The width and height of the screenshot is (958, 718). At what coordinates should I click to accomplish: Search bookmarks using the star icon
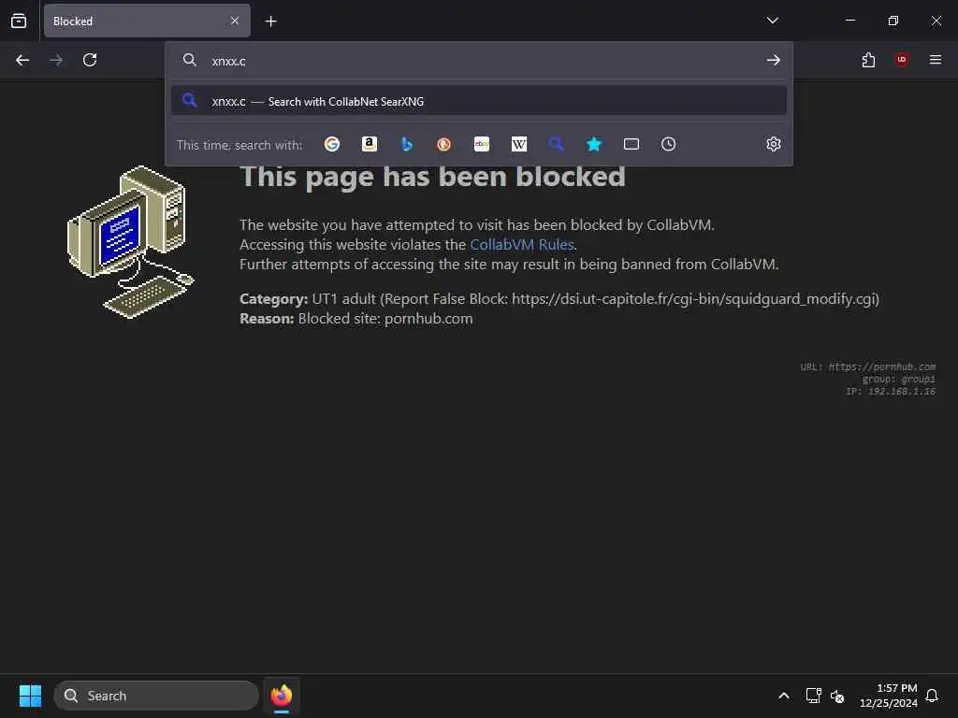(594, 144)
